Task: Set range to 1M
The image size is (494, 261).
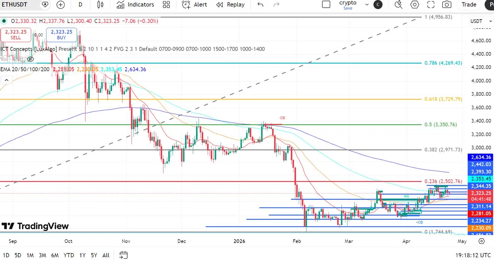Action: 30,255
